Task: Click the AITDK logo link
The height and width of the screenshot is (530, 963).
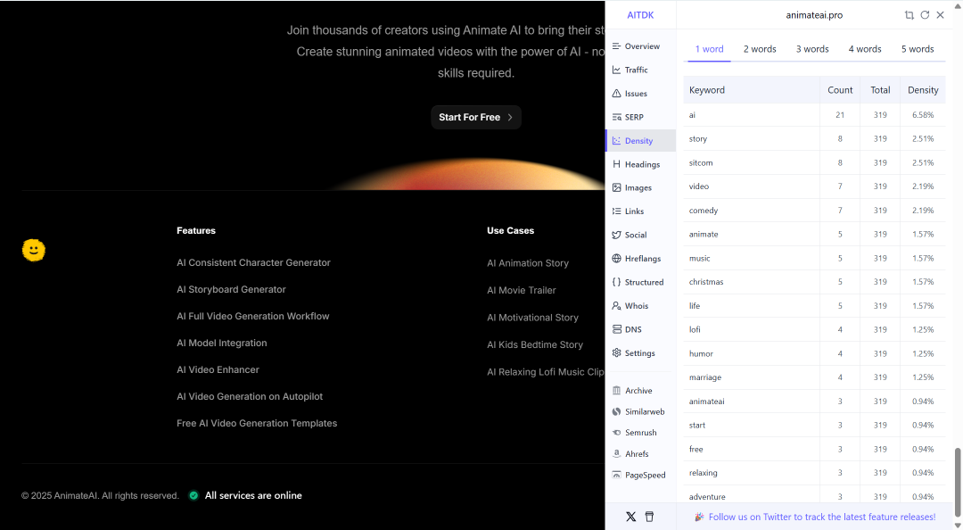Action: (640, 15)
